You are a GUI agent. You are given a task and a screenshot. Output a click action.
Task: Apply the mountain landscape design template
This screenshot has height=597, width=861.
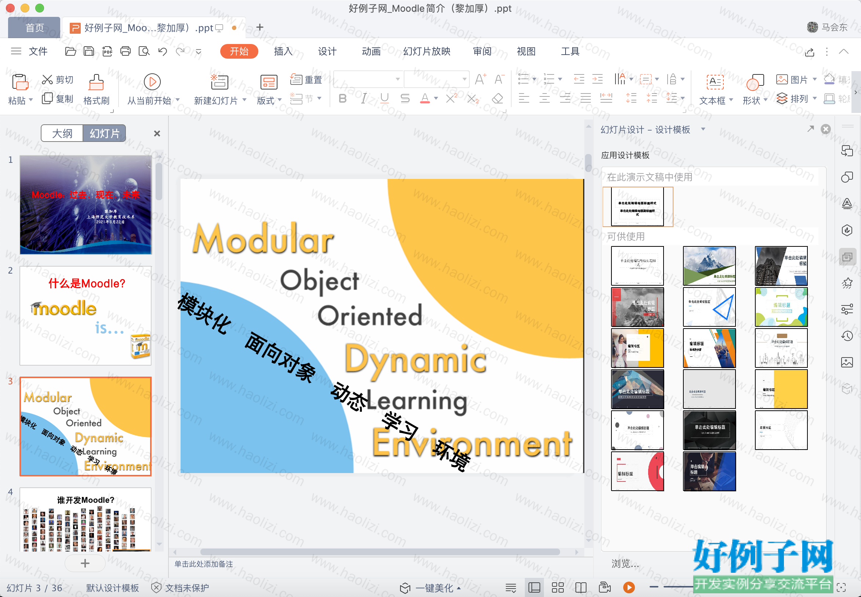click(x=709, y=266)
